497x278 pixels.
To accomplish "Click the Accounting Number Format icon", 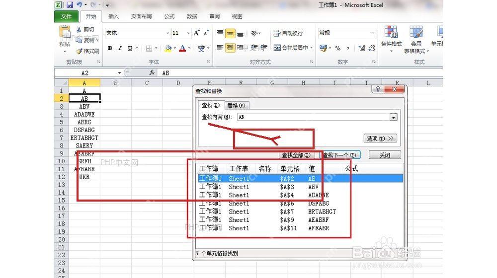I will click(323, 48).
